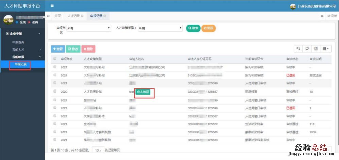Close the 人才记录 tab via its x icon

click(x=82, y=16)
